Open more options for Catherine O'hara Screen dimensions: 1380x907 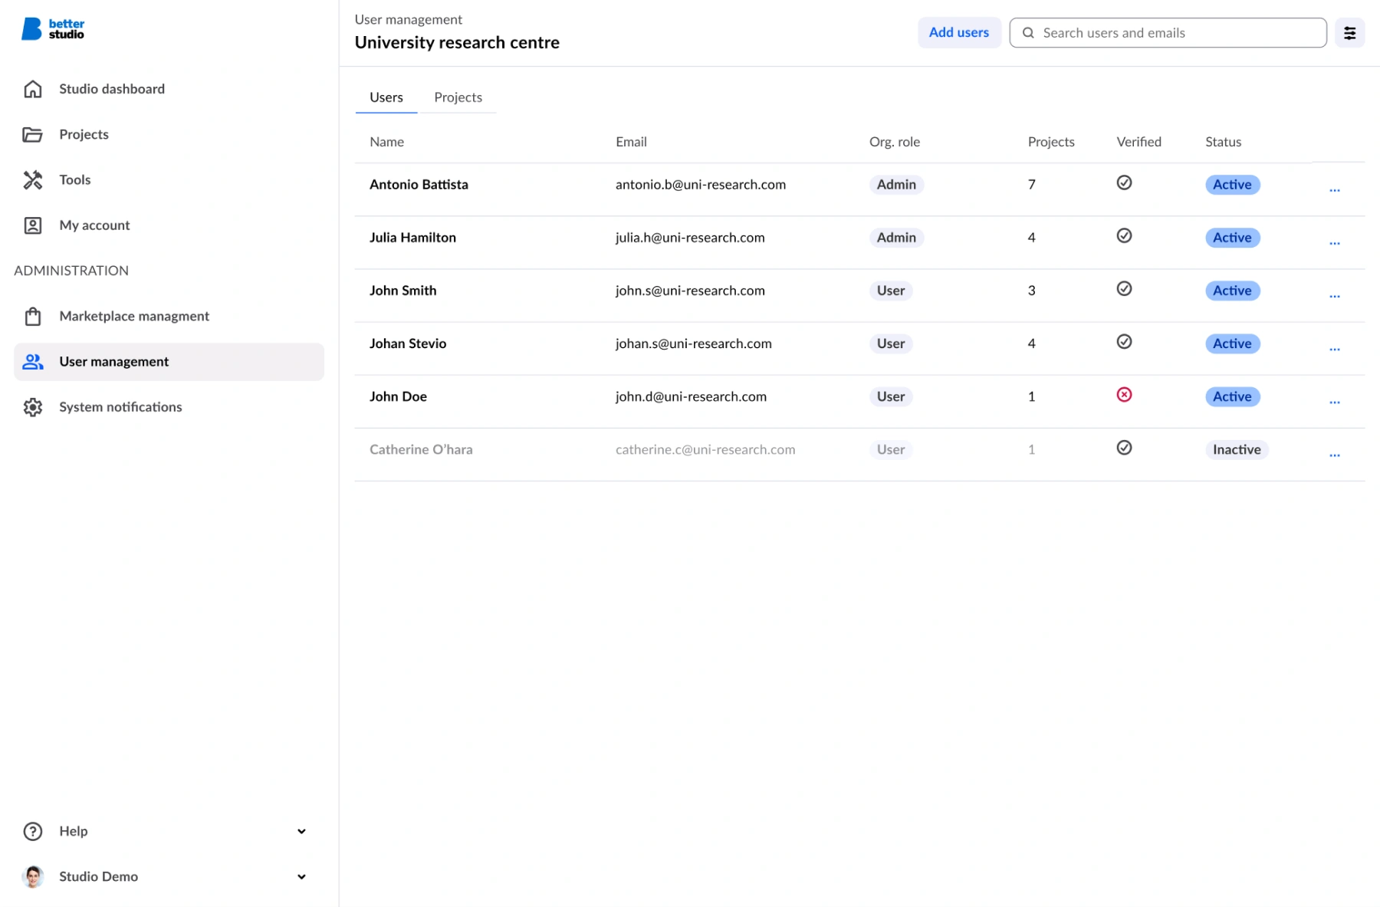click(1335, 455)
